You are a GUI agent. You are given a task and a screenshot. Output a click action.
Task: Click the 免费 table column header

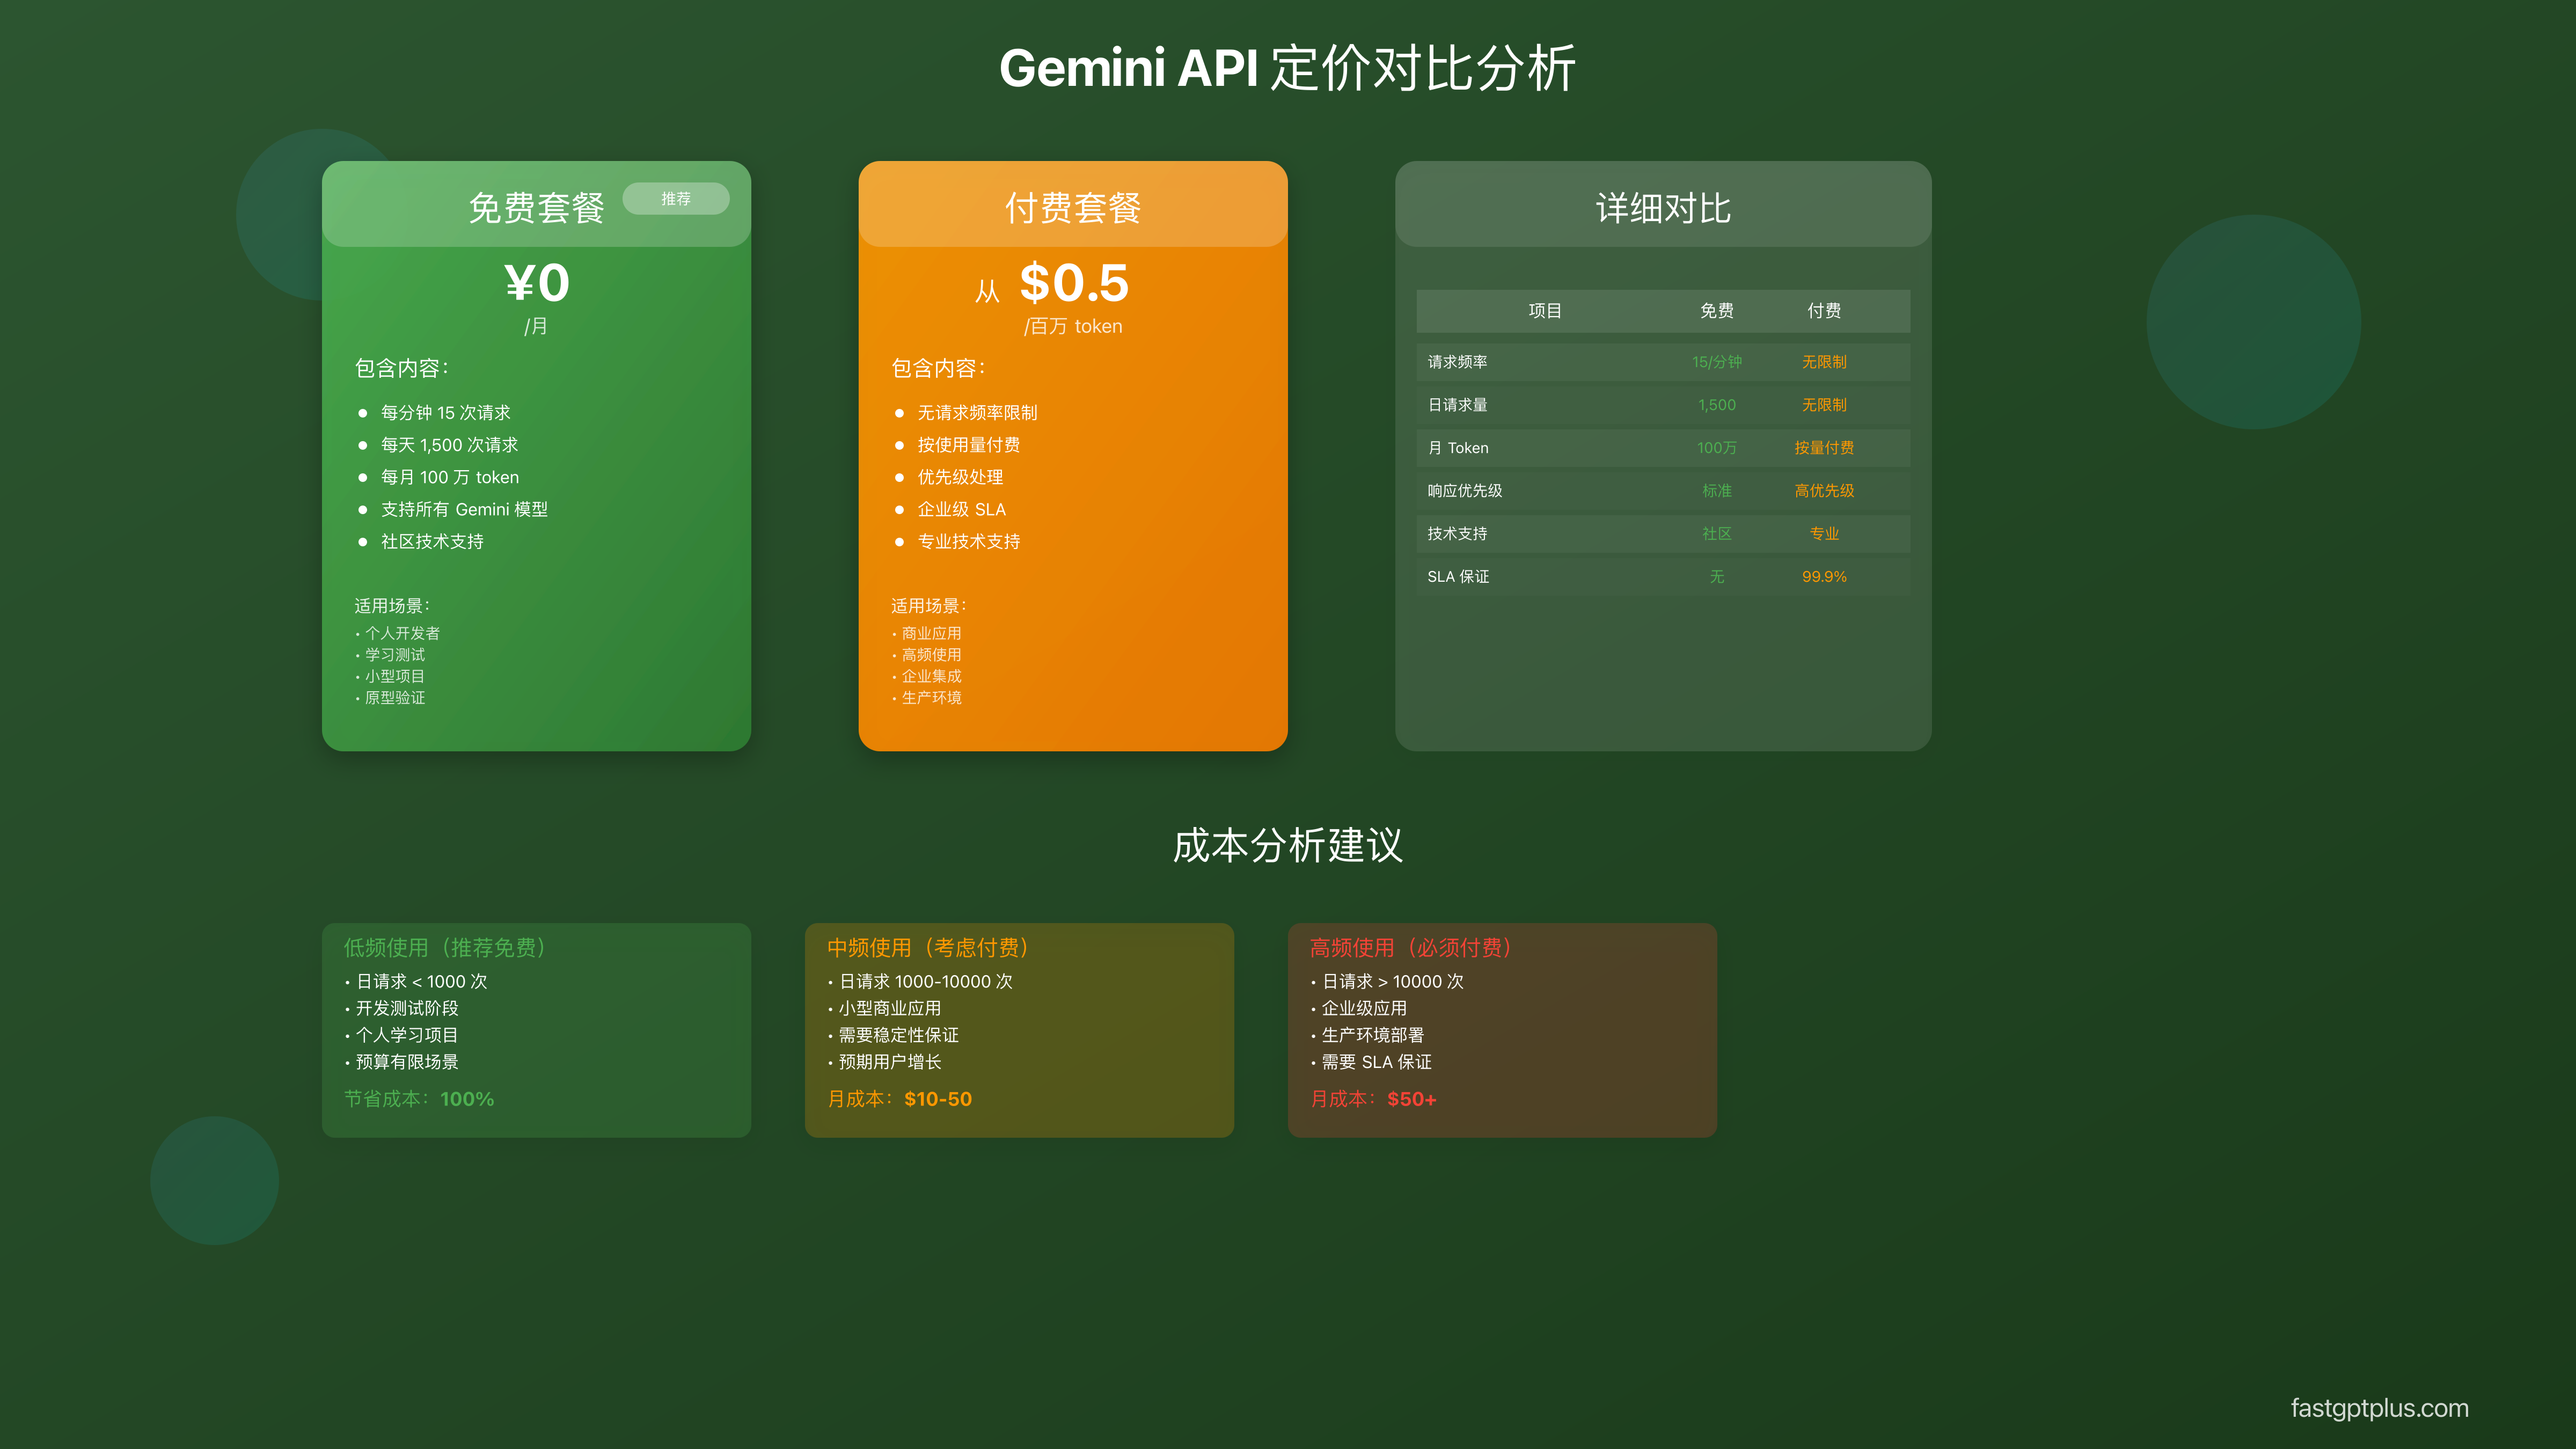[x=1717, y=311]
